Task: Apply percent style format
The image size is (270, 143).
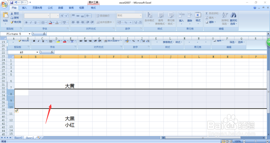Action: [x=126, y=22]
